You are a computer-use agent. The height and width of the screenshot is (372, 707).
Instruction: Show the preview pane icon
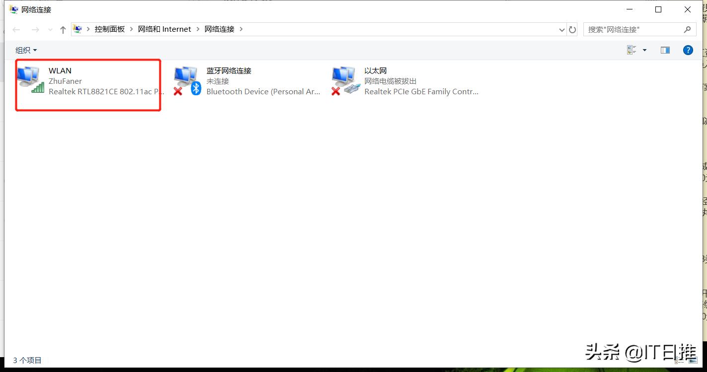point(665,50)
